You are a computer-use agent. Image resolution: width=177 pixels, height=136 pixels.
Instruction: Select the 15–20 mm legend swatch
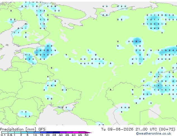pyautogui.click(x=44, y=132)
